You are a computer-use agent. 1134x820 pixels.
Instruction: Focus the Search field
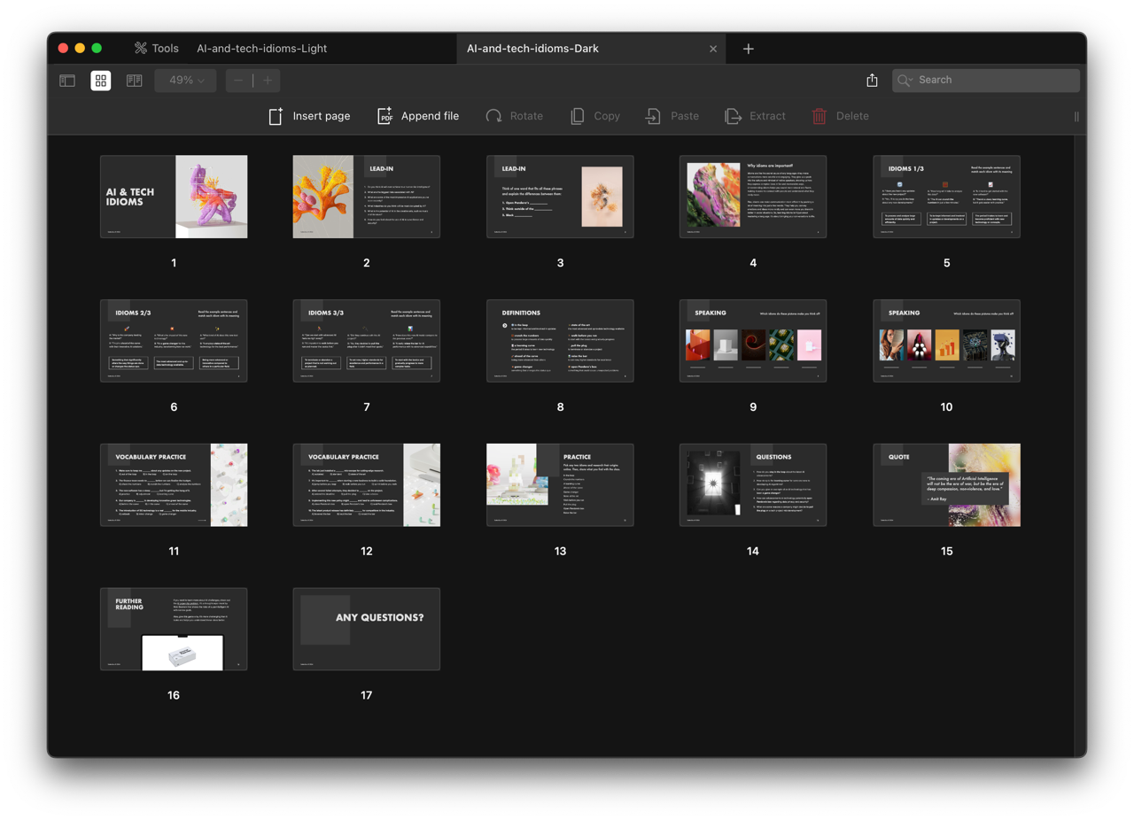pyautogui.click(x=986, y=81)
